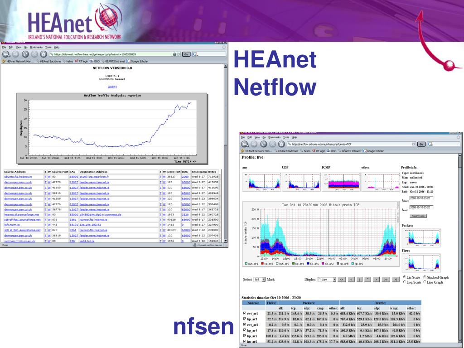This screenshot has height=348, width=464.
Task: Click rewind double-left (<<) navigation button
Action: [342, 279]
